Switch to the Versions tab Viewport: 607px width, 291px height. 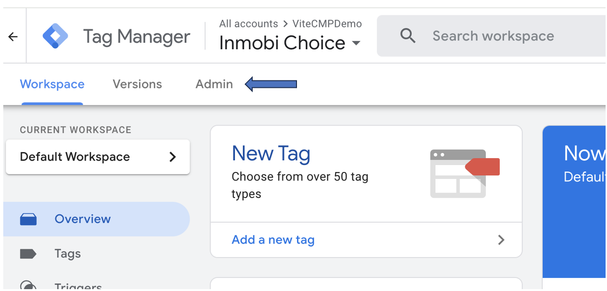[x=138, y=84]
